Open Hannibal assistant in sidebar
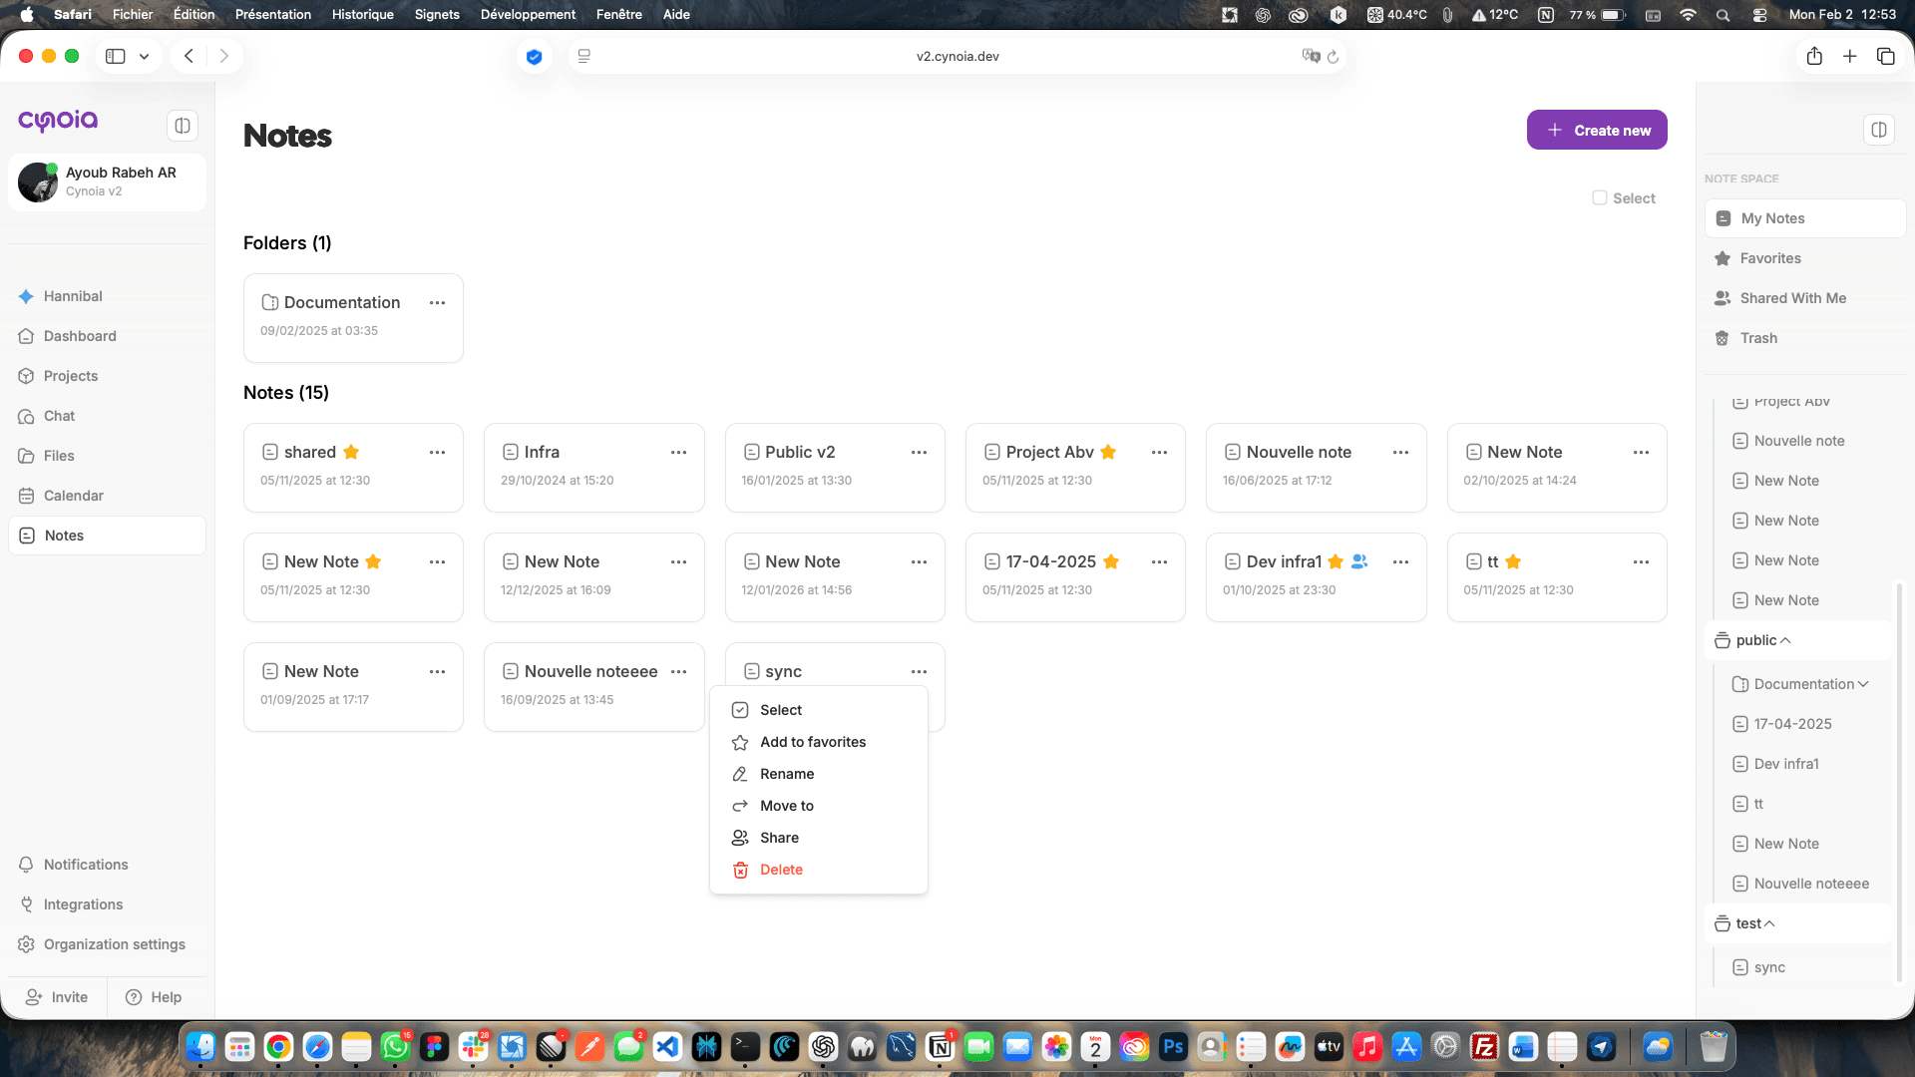This screenshot has height=1077, width=1915. [x=73, y=296]
